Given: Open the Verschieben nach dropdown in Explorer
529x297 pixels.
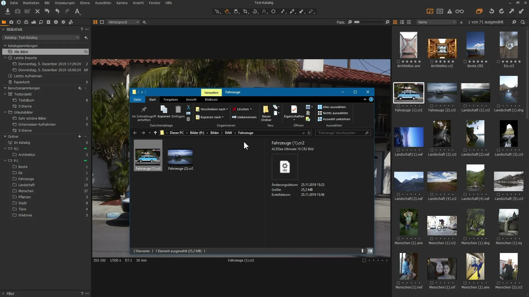Looking at the screenshot, I should [x=212, y=109].
